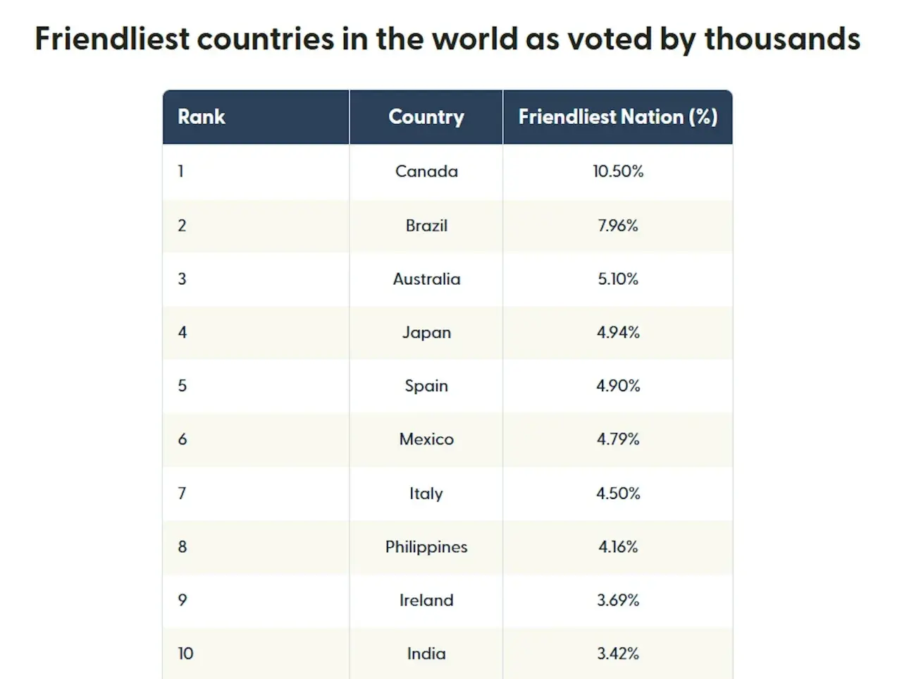This screenshot has height=679, width=902.
Task: Click the Friendliest Nation (%) header
Action: 618,117
